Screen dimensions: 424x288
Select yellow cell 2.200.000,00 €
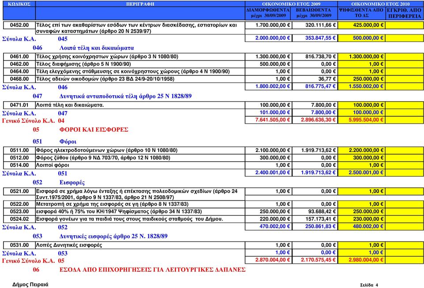[362, 150]
